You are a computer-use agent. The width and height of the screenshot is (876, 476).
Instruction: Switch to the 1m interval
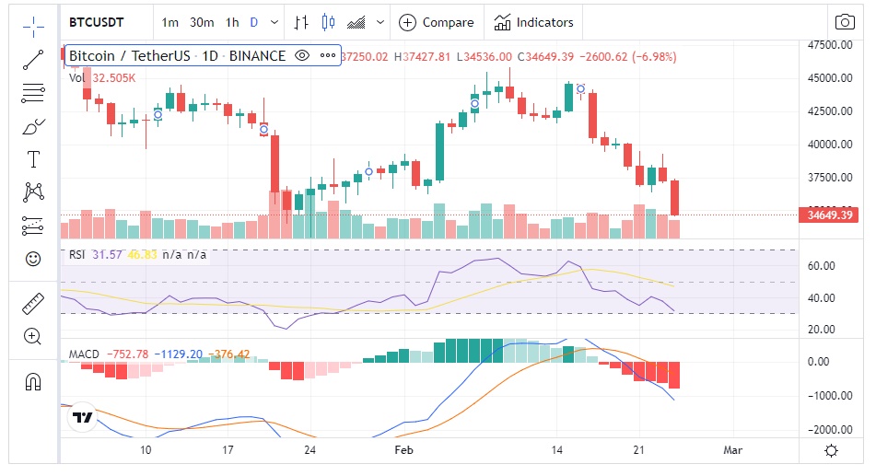coord(169,22)
